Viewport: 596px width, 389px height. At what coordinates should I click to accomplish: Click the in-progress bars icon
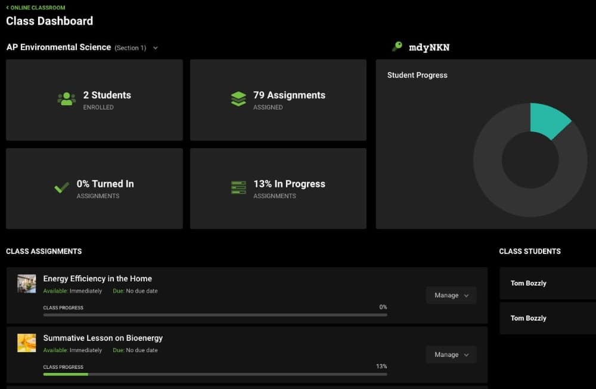238,188
